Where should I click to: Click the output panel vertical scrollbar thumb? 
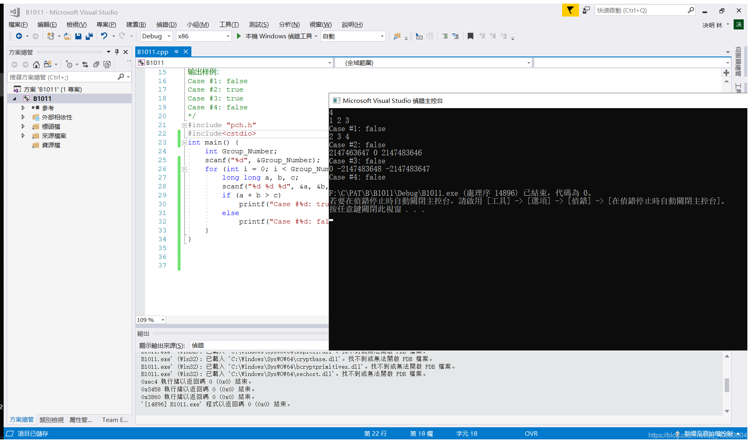click(x=727, y=385)
